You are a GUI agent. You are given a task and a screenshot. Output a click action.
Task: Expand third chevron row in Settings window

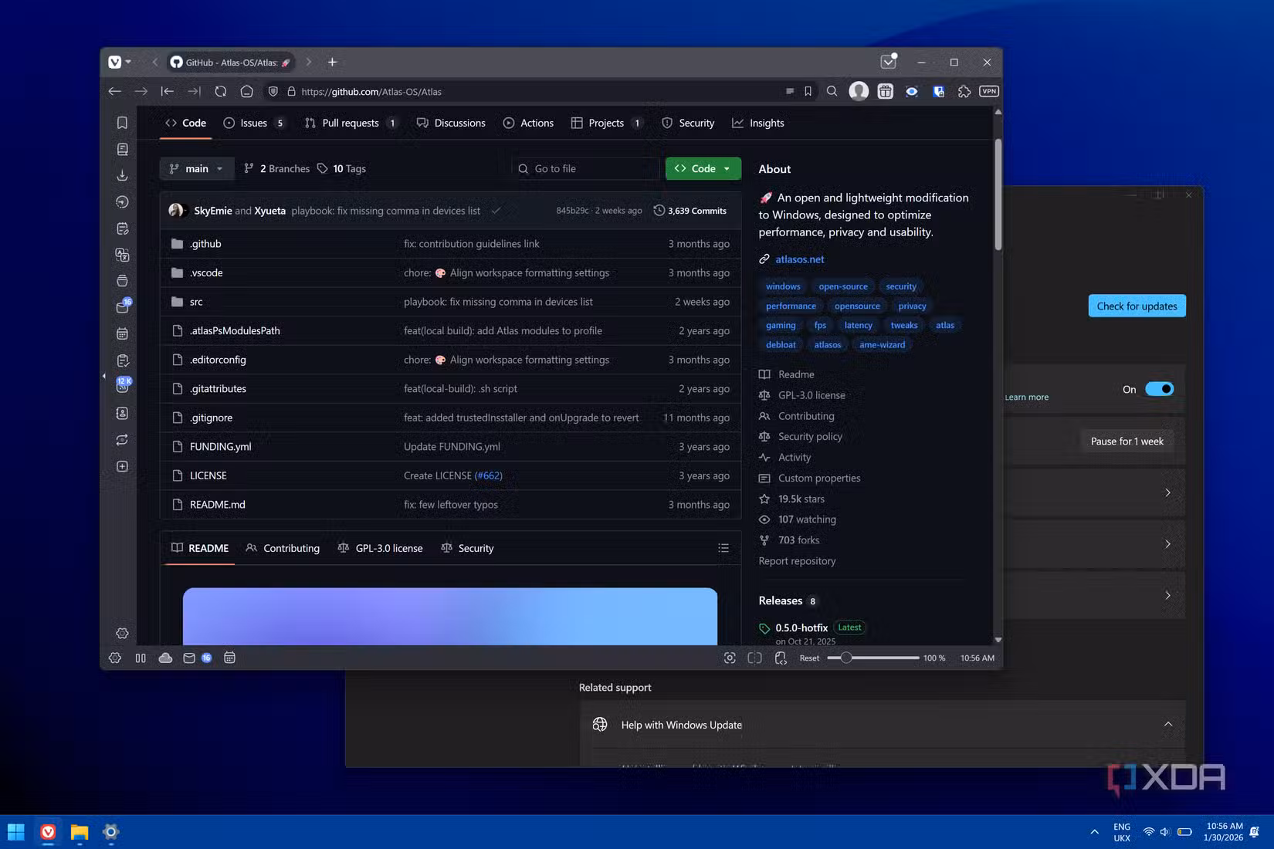point(1167,595)
